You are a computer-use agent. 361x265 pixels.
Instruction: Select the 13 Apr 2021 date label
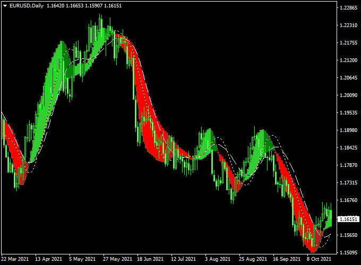point(49,259)
